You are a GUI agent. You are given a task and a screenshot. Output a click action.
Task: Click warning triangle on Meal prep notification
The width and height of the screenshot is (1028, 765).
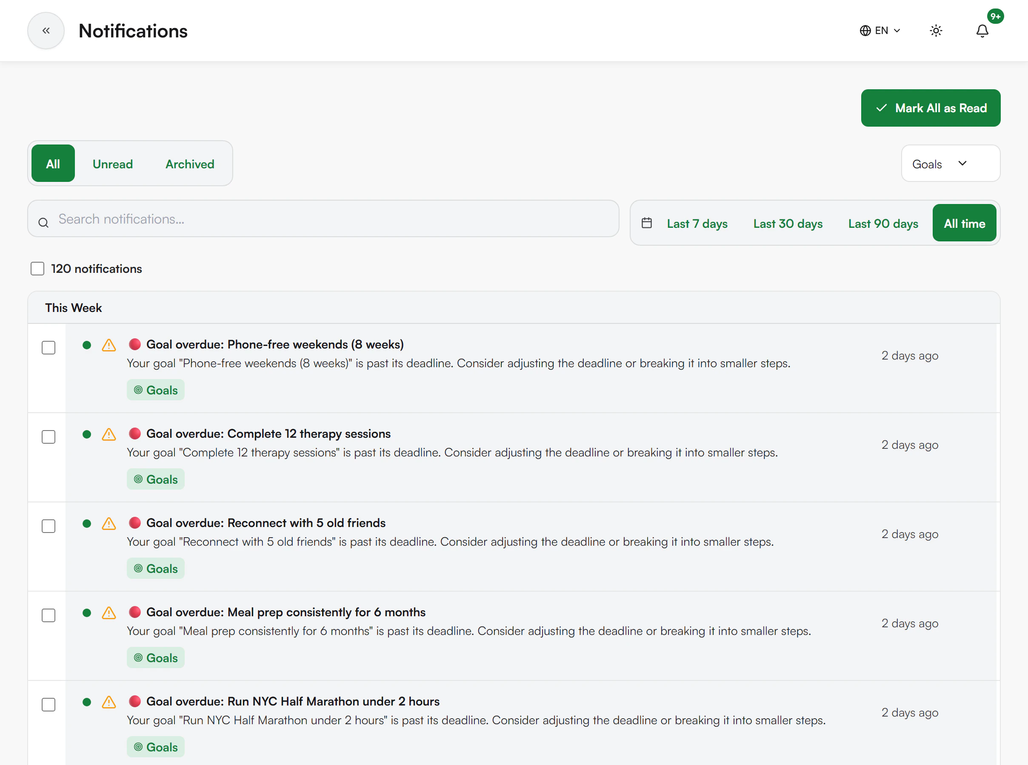click(x=109, y=613)
